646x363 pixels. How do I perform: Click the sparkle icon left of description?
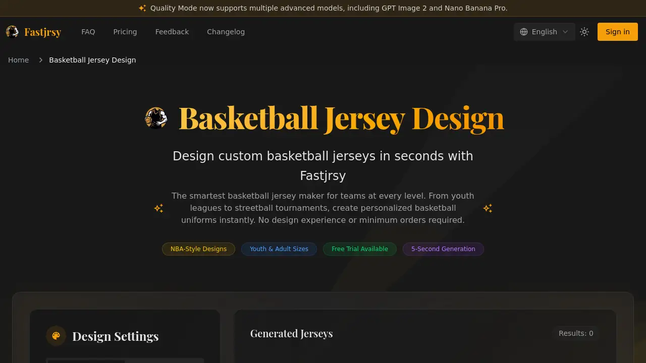[x=158, y=208]
